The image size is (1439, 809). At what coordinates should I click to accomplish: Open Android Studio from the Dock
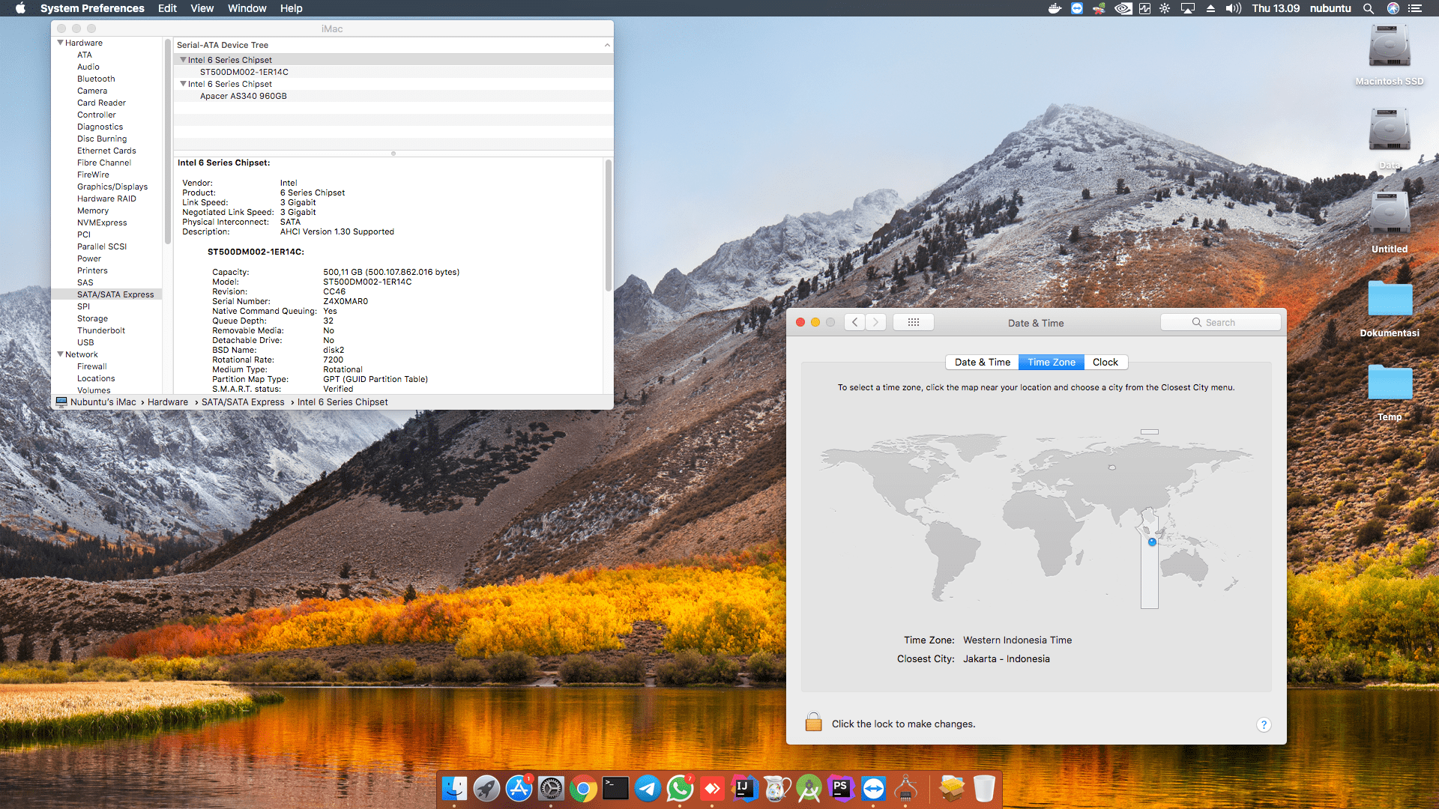coord(809,788)
